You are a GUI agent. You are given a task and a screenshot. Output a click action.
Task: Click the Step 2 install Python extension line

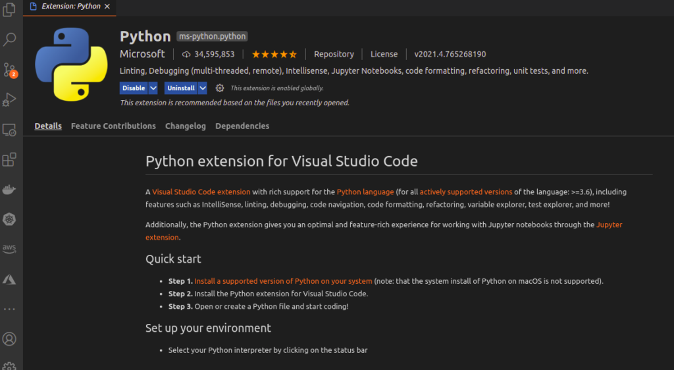(x=269, y=294)
